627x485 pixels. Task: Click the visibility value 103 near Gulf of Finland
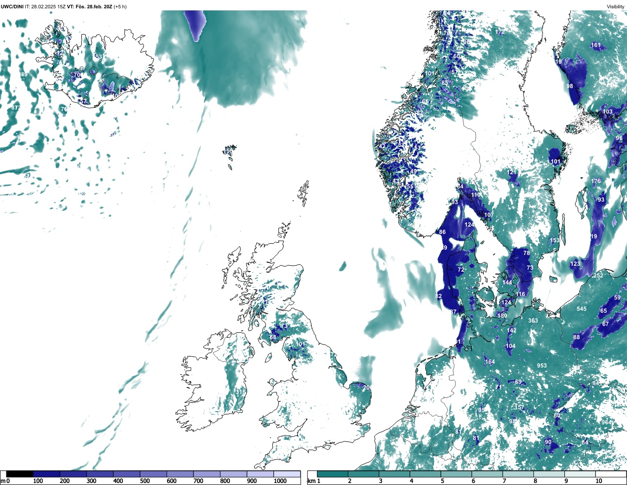607,112
